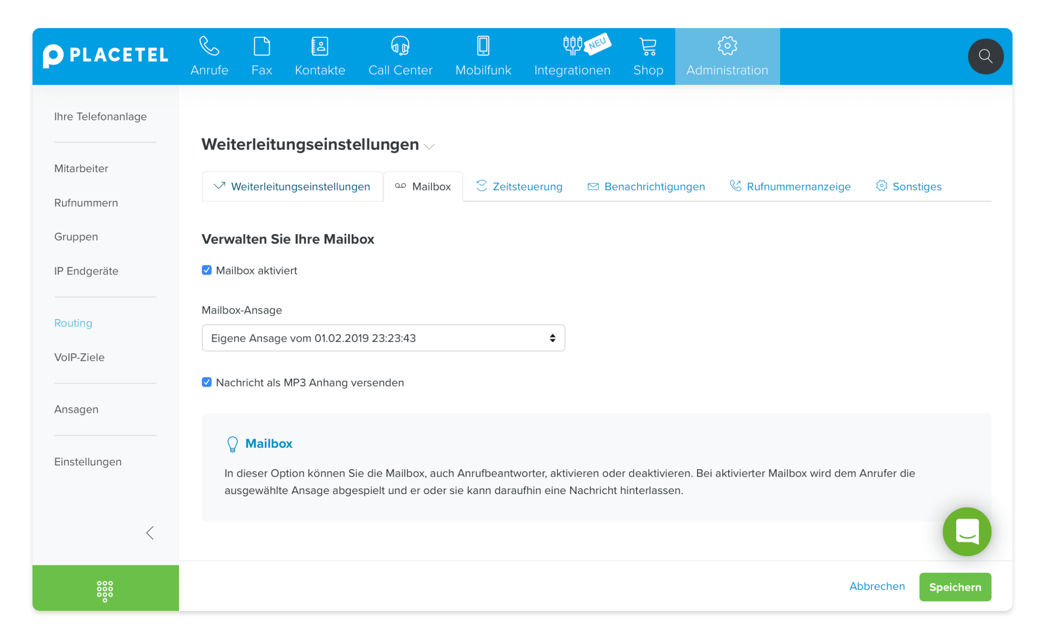The image size is (1045, 639).
Task: Open the Mailbox-Ansage dropdown
Action: coord(383,338)
